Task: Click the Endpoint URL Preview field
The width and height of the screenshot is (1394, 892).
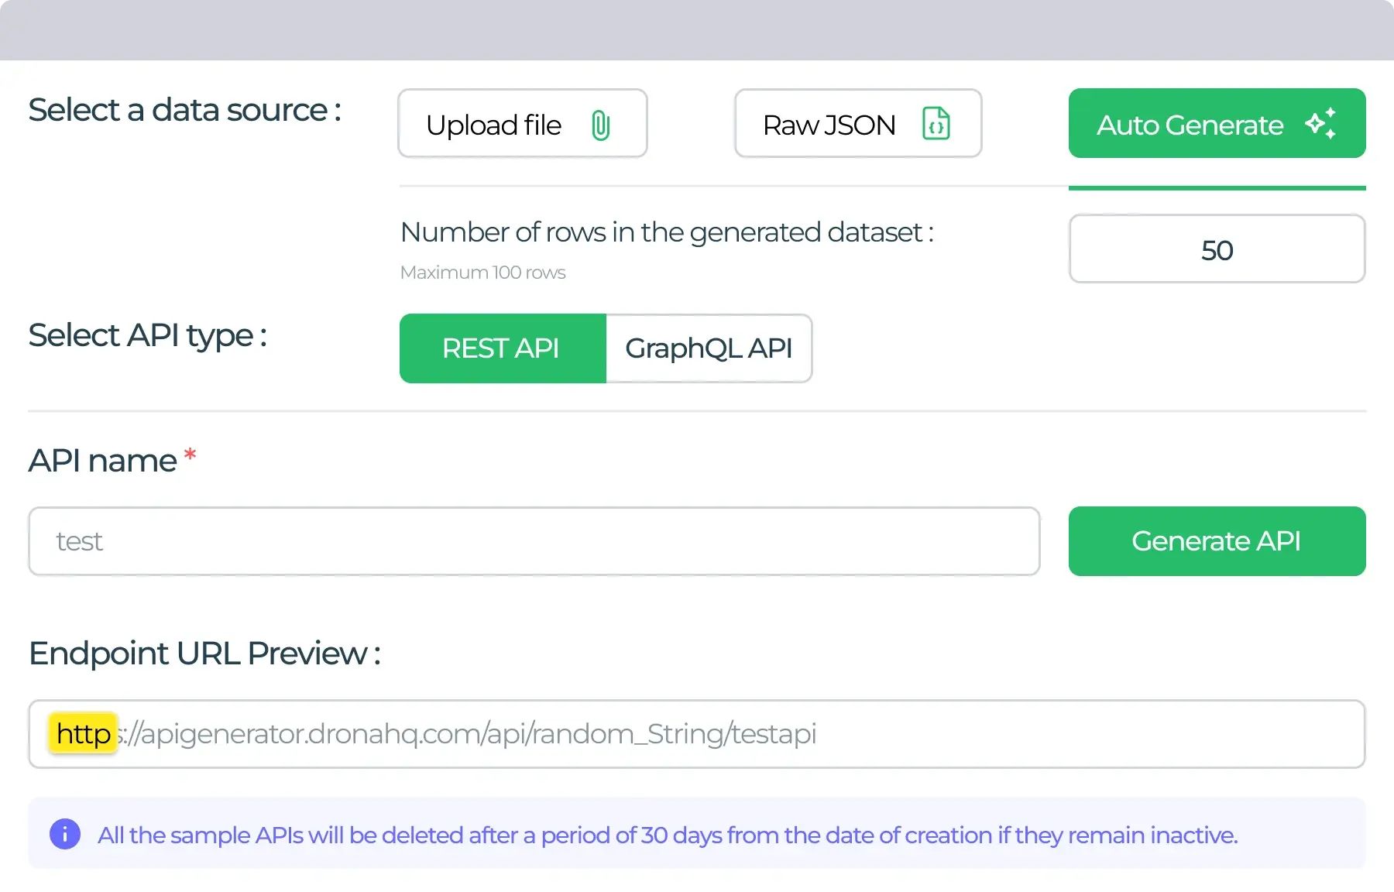Action: pyautogui.click(x=696, y=734)
